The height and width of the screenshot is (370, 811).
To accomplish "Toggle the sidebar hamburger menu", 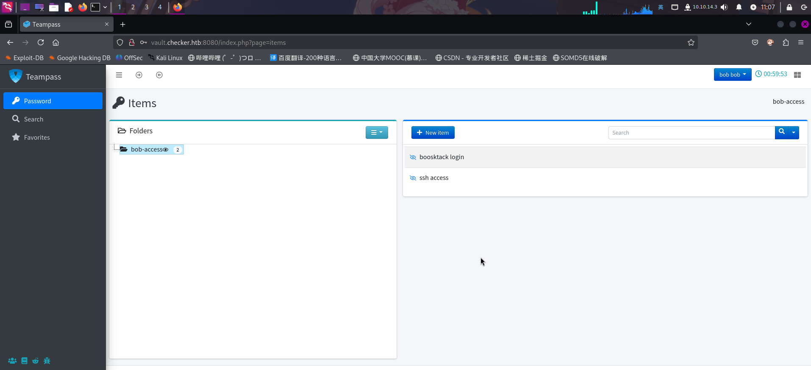I will point(119,75).
